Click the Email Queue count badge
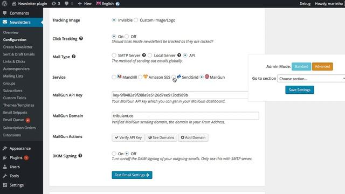The image size is (345, 194). (x=27, y=120)
